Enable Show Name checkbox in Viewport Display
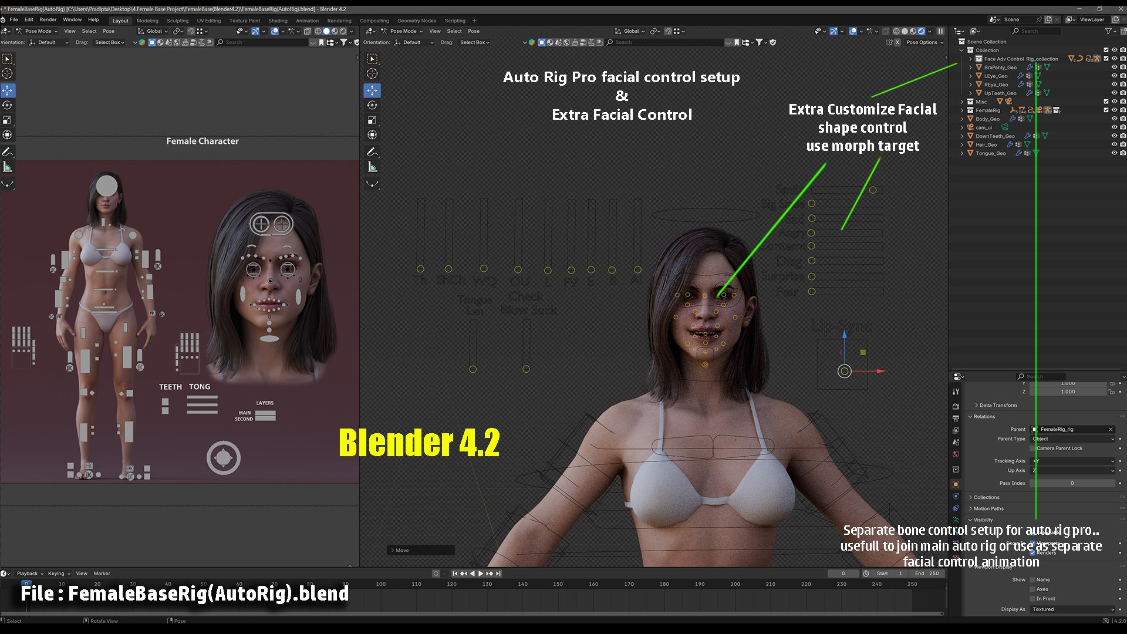 pos(1032,580)
